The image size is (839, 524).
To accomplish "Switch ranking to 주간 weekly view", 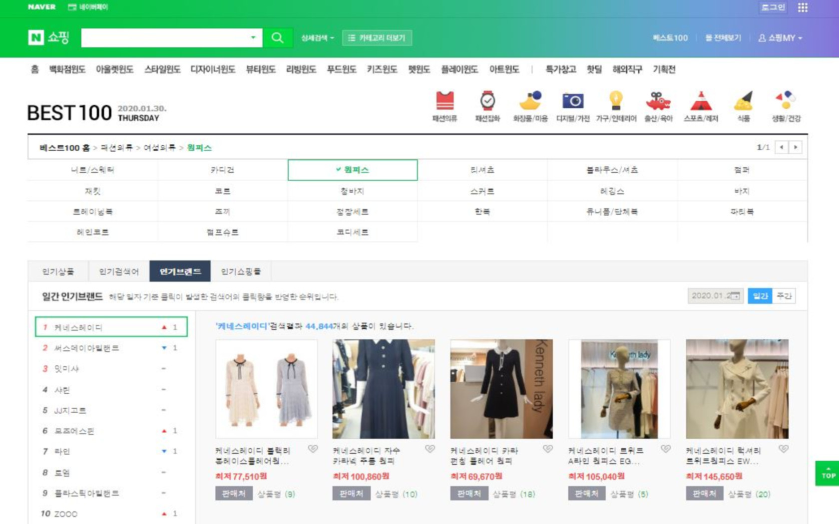I will (x=784, y=296).
